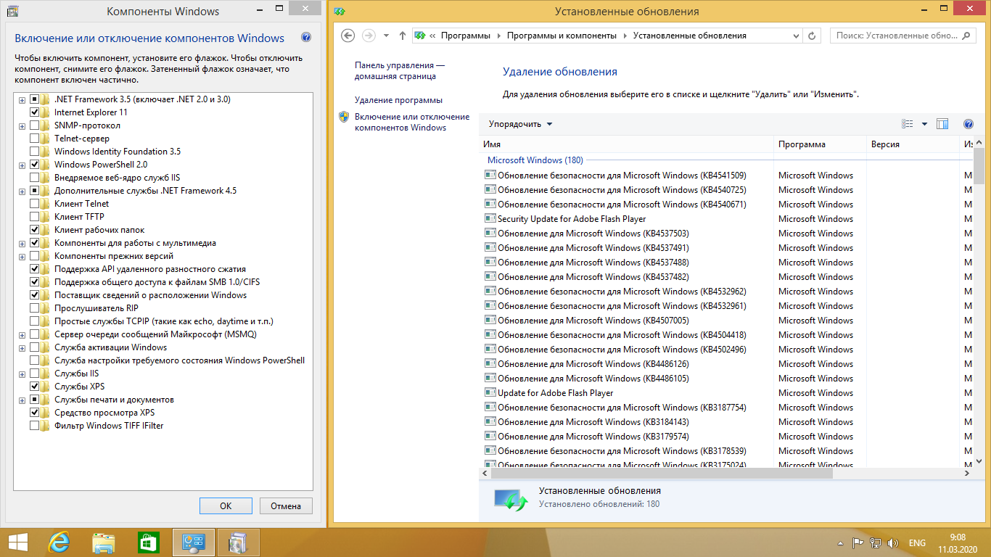Uncheck Клиент рабочих папок checkbox
This screenshot has height=557, width=991.
(x=34, y=230)
